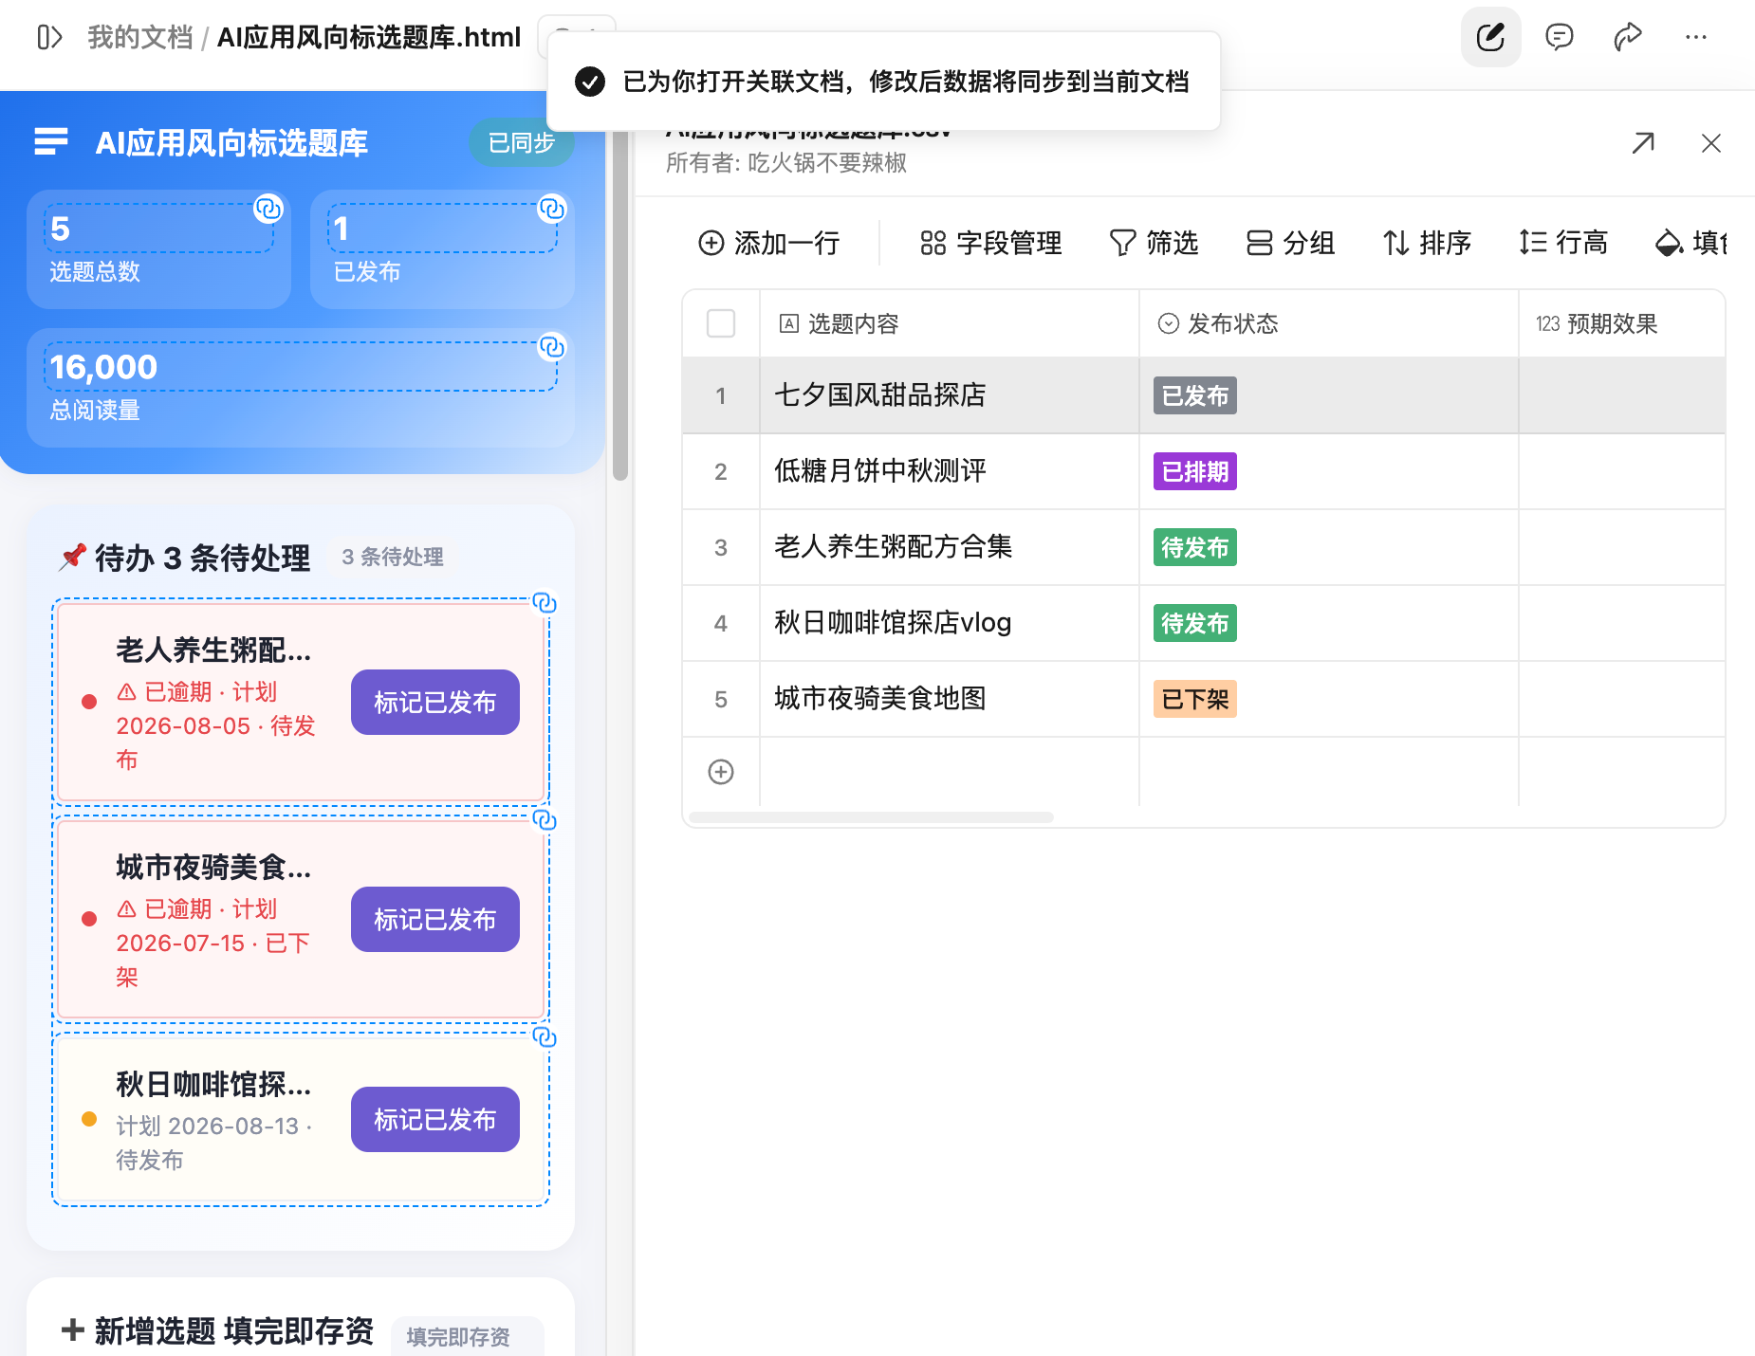Click the link icon on 已发布 card
This screenshot has width=1755, height=1356.
[x=552, y=208]
